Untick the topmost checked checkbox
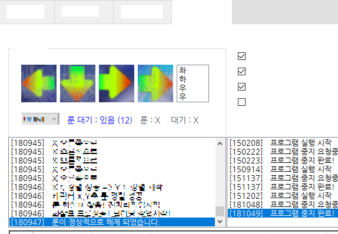Viewport: 338px width, 234px height. pyautogui.click(x=241, y=56)
